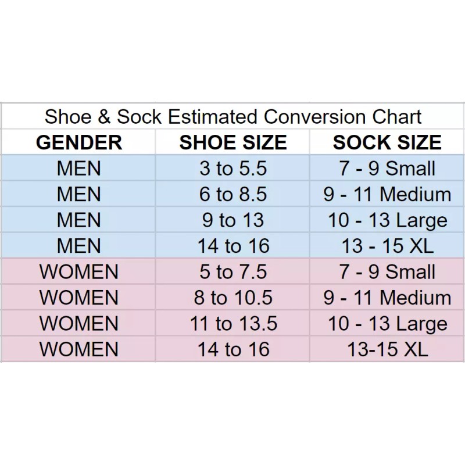Select the "9 to 13" shoe size cell
This screenshot has height=465, width=465.
[x=233, y=220]
